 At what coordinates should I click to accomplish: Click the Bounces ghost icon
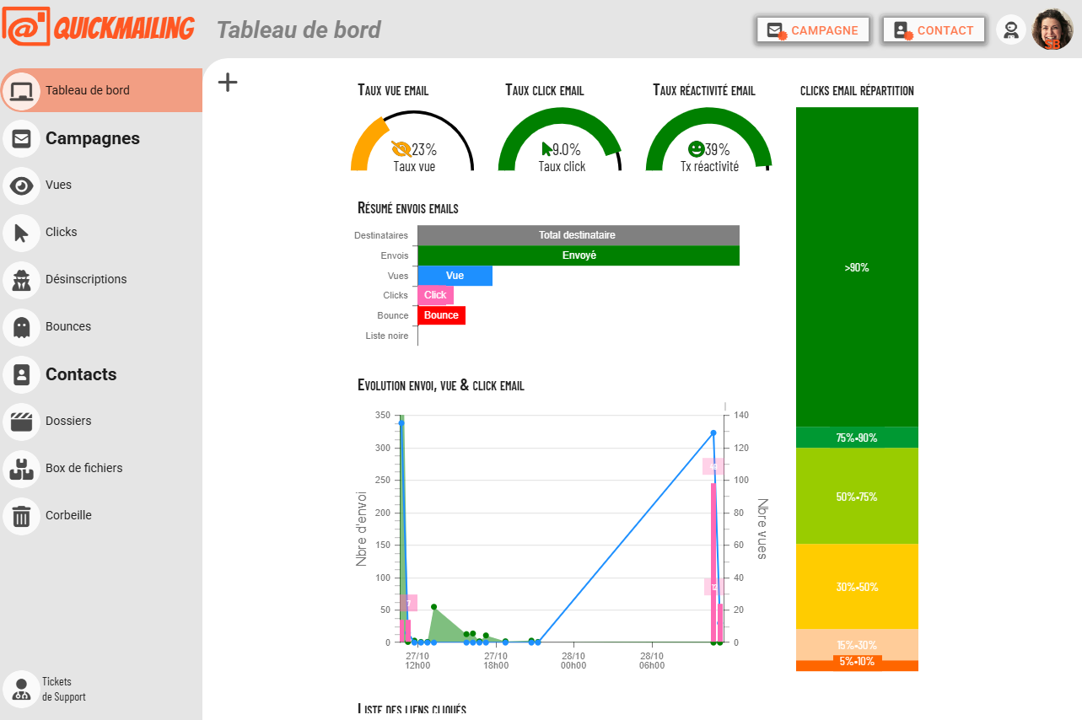(x=22, y=327)
